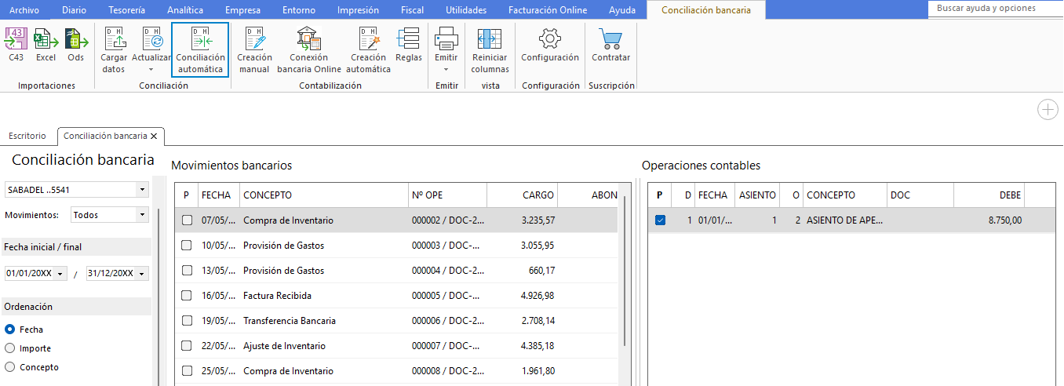The height and width of the screenshot is (386, 1064).
Task: Check the 13/05 Provisión de Gastos row
Action: coord(187,271)
